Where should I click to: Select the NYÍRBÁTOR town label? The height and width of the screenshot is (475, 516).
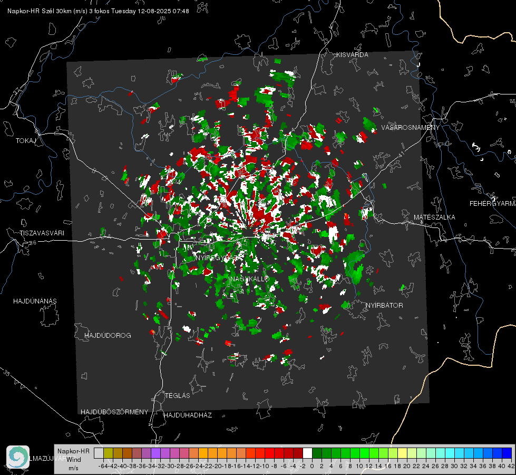(384, 306)
